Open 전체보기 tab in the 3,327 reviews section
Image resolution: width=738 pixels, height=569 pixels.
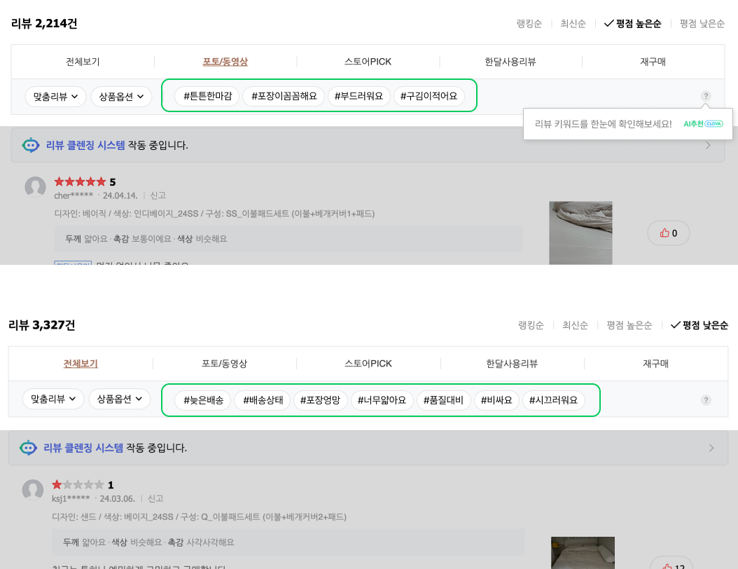[81, 364]
